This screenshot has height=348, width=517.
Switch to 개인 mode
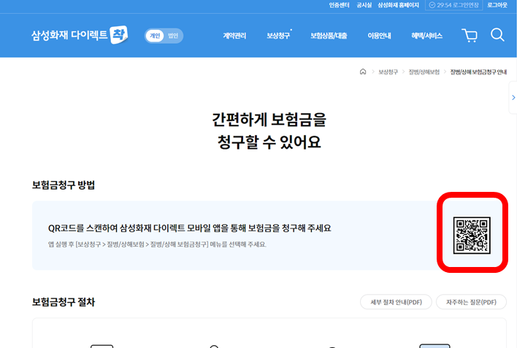point(155,36)
